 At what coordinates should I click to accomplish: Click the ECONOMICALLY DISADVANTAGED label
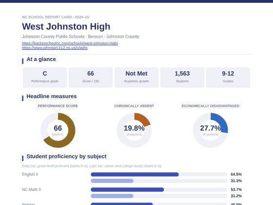click(x=210, y=106)
